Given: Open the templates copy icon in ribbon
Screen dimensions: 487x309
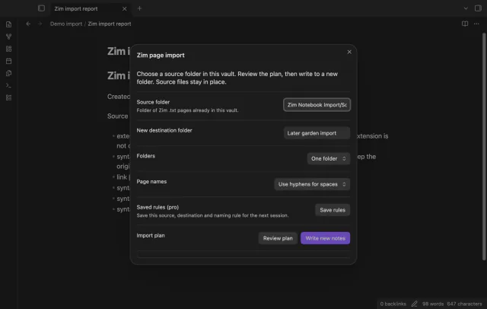Looking at the screenshot, I should pos(8,73).
